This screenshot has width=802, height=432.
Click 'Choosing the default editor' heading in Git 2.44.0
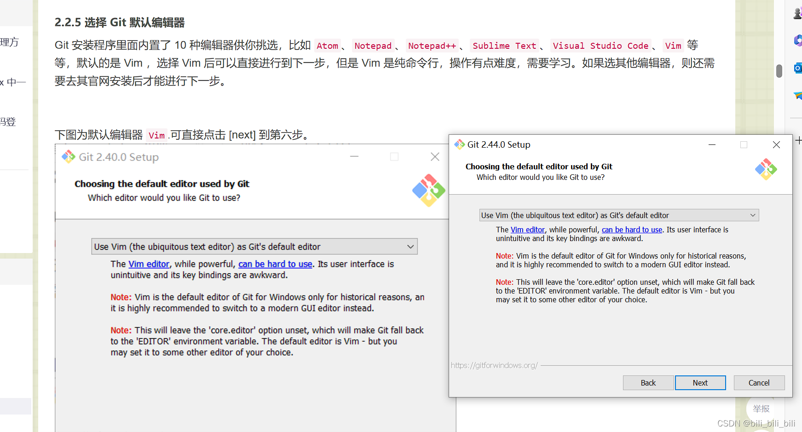[539, 167]
